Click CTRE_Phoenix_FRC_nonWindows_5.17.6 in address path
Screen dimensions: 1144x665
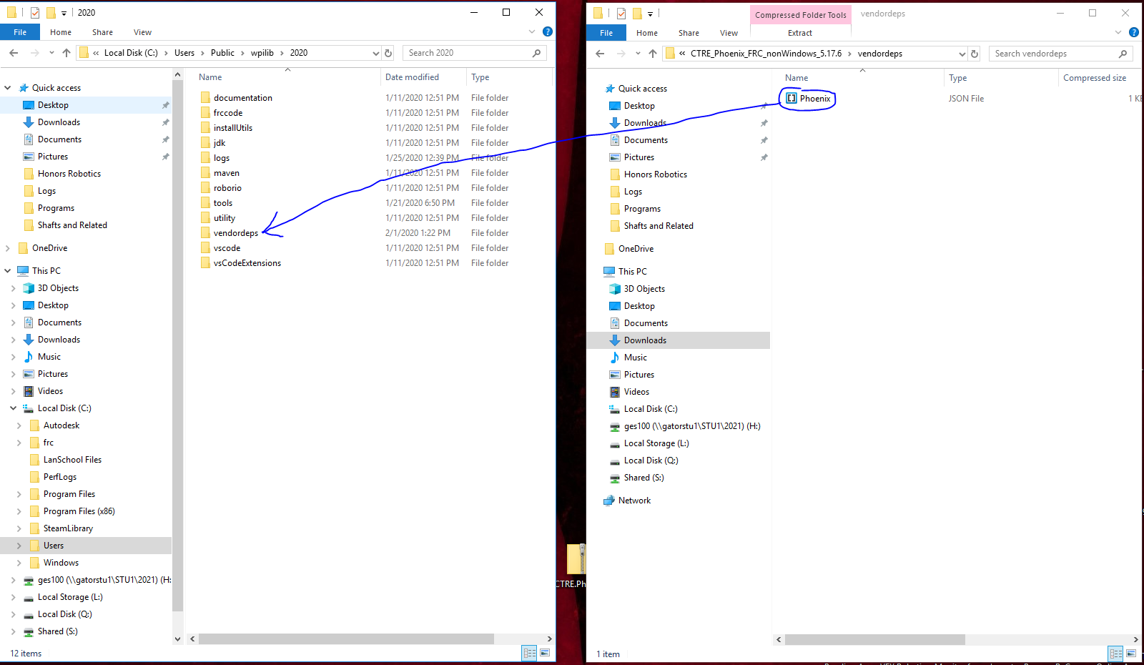coord(766,54)
